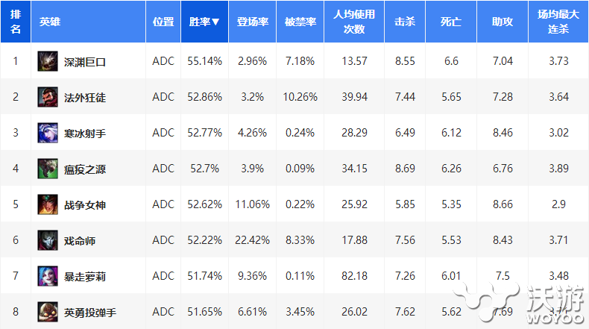Image resolution: width=589 pixels, height=329 pixels.
Task: Click the 死亡 column header
Action: [450, 22]
